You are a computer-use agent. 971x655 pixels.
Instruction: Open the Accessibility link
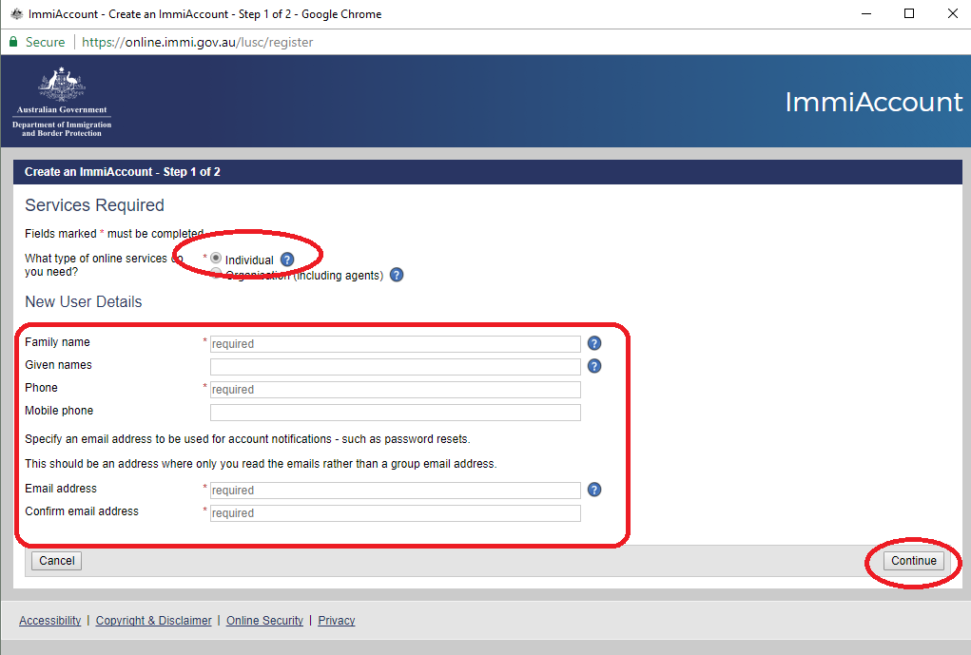50,621
